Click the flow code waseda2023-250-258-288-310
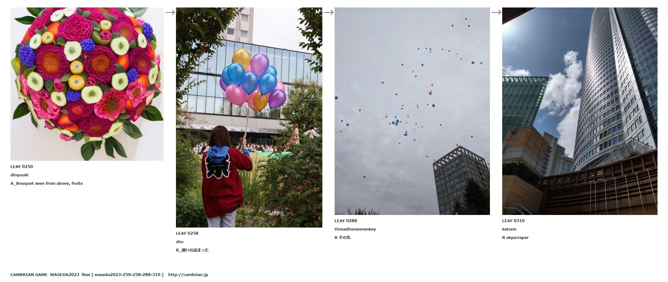Image resolution: width=668 pixels, height=282 pixels. (x=127, y=275)
